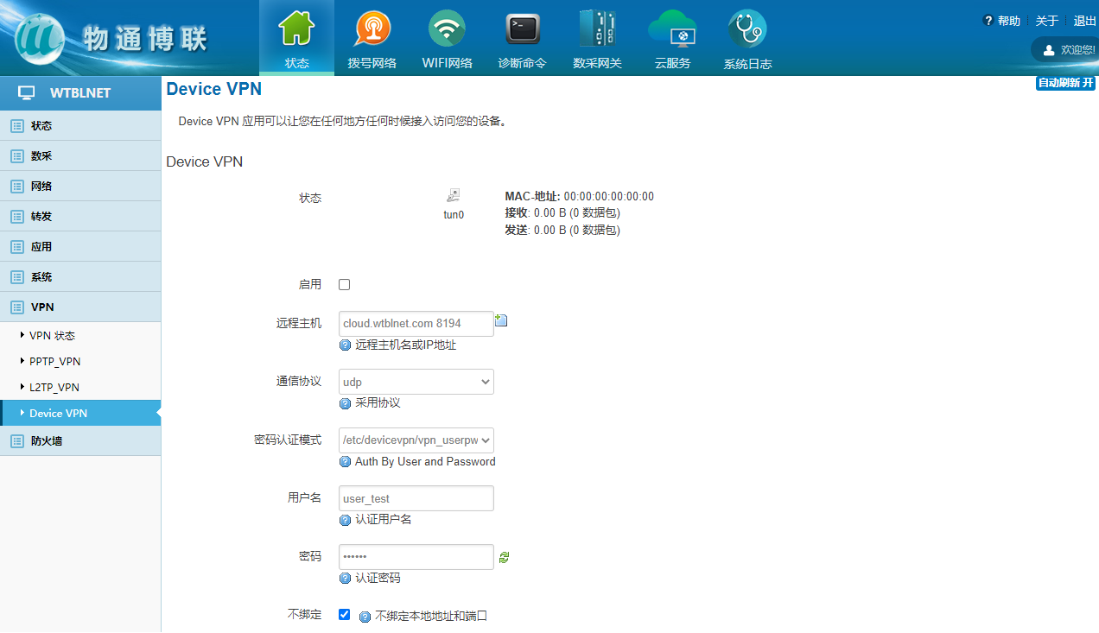Enable the 启用 checkbox
Screen dimensions: 1099x633
[x=345, y=285]
